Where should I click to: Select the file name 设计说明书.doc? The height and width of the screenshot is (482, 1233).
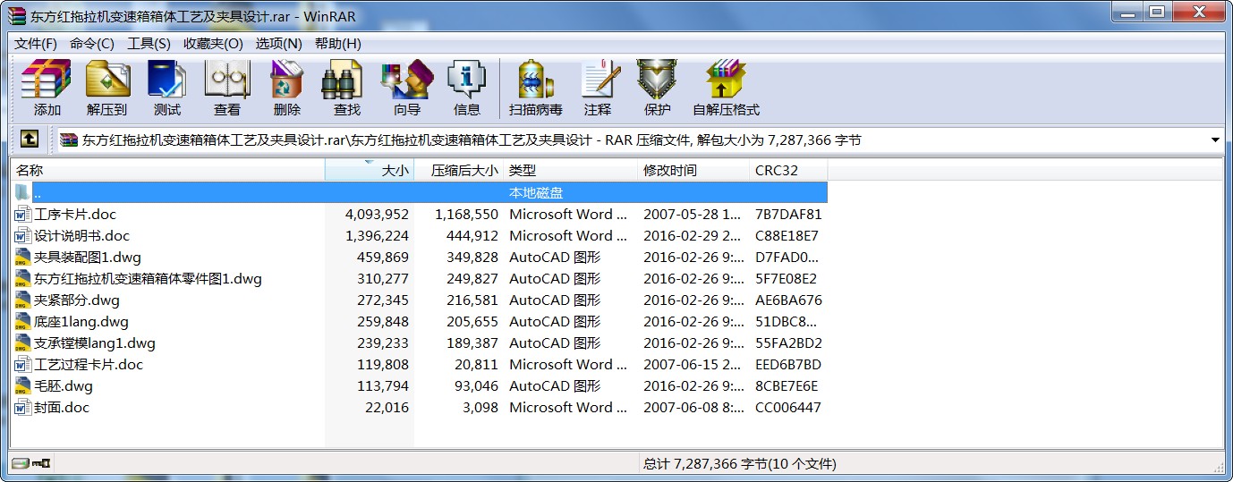point(81,236)
